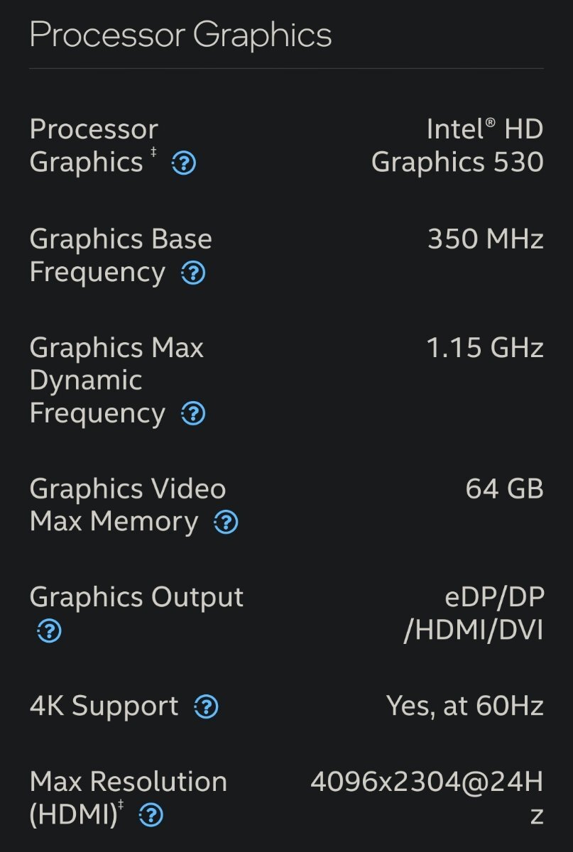Screen dimensions: 573x852
Task: Select the 'Yes, at 60Hz' value
Action: (x=465, y=706)
